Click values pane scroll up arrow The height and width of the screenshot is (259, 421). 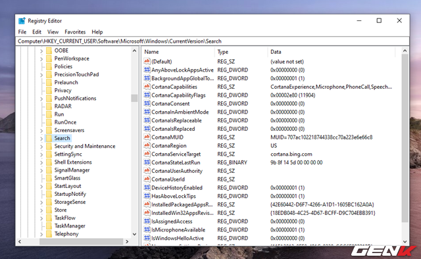click(x=405, y=51)
